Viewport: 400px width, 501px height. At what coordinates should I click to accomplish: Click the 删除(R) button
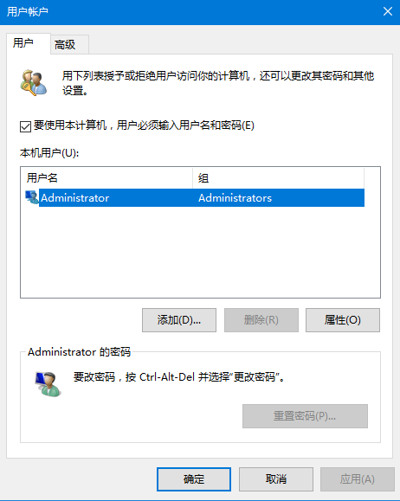[261, 320]
